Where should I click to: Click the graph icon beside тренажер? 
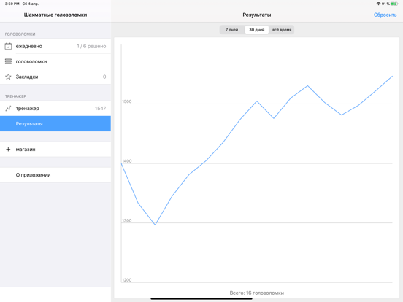tap(8, 109)
